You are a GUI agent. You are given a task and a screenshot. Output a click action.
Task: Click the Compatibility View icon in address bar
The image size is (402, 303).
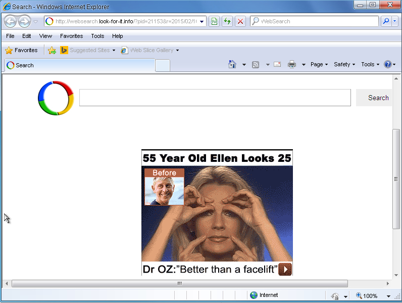pyautogui.click(x=214, y=21)
